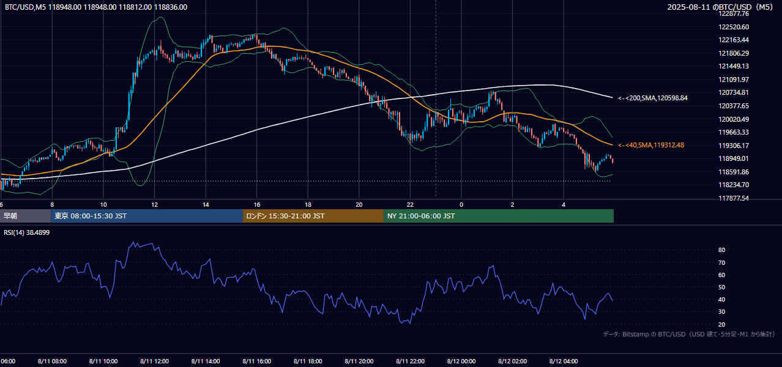Click the price axis label 119306.17
Image resolution: width=782 pixels, height=367 pixels.
[x=734, y=146]
